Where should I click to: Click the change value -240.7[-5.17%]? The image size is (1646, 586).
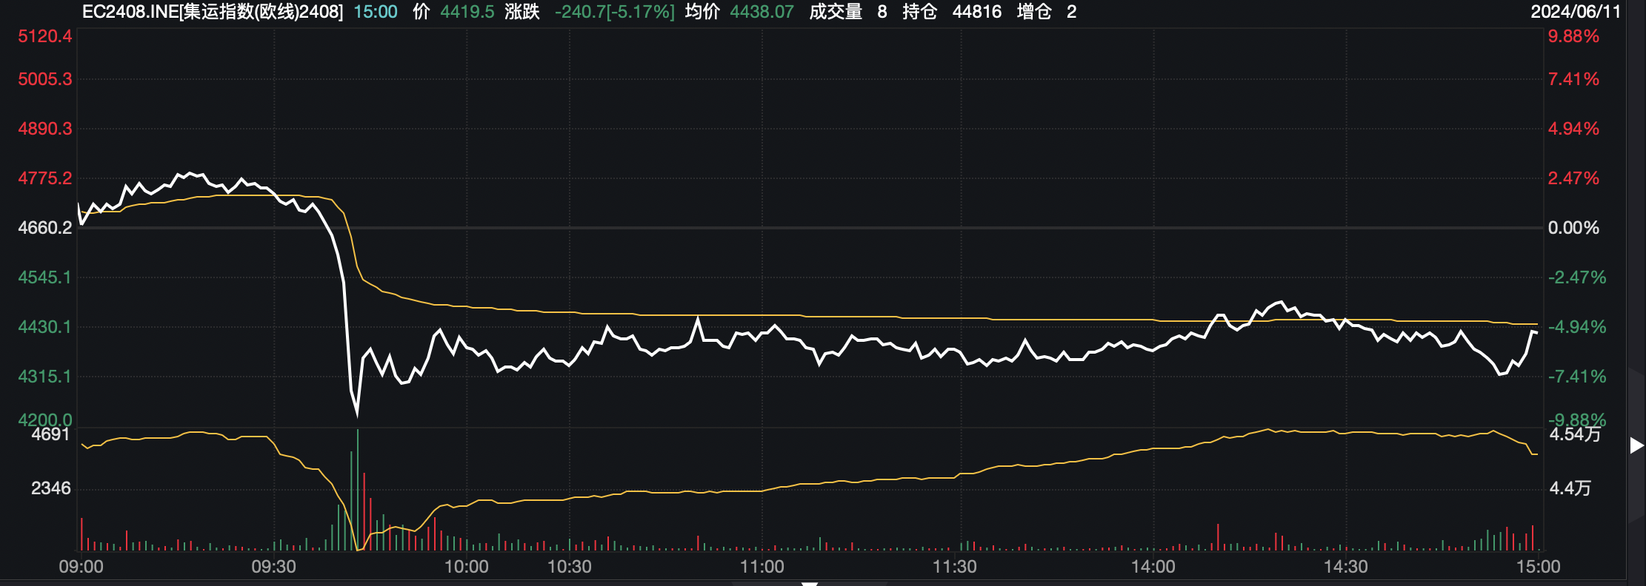615,12
